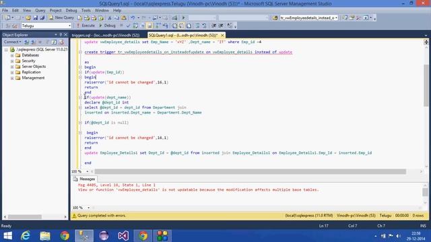The width and height of the screenshot is (431, 242).
Task: Expand the Security folder
Action: coord(12,61)
